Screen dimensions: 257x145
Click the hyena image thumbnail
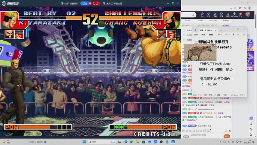click(x=200, y=53)
